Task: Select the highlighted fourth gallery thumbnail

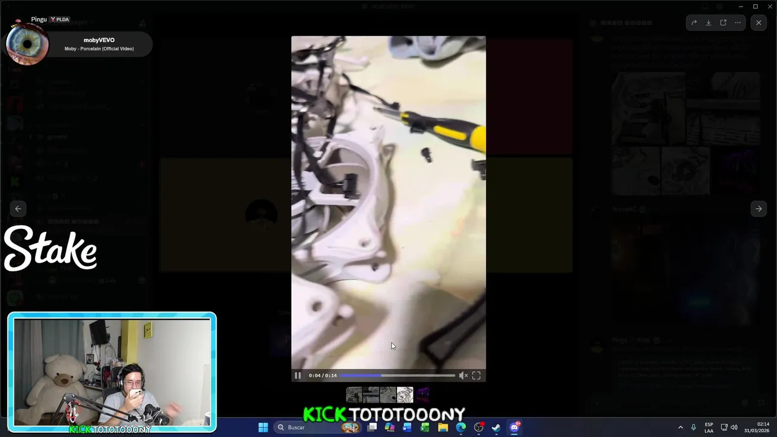Action: coord(405,395)
